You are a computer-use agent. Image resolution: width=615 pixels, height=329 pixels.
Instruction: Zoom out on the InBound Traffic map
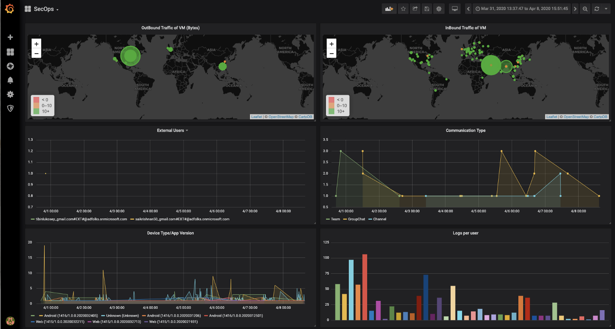332,54
